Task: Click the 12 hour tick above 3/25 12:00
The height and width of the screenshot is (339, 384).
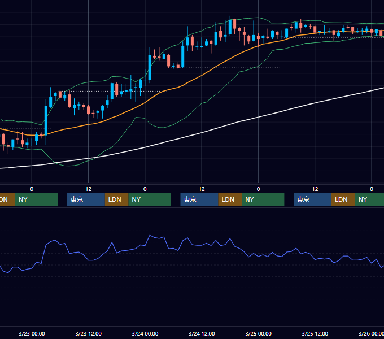Action: pyautogui.click(x=315, y=189)
